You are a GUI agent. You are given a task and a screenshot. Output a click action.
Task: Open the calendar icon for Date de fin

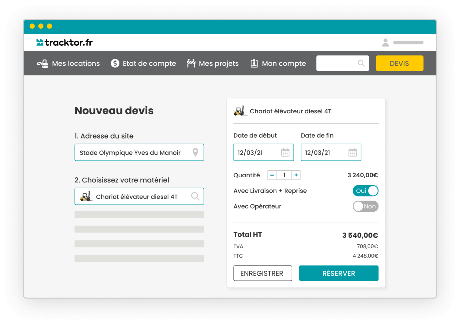pos(353,152)
